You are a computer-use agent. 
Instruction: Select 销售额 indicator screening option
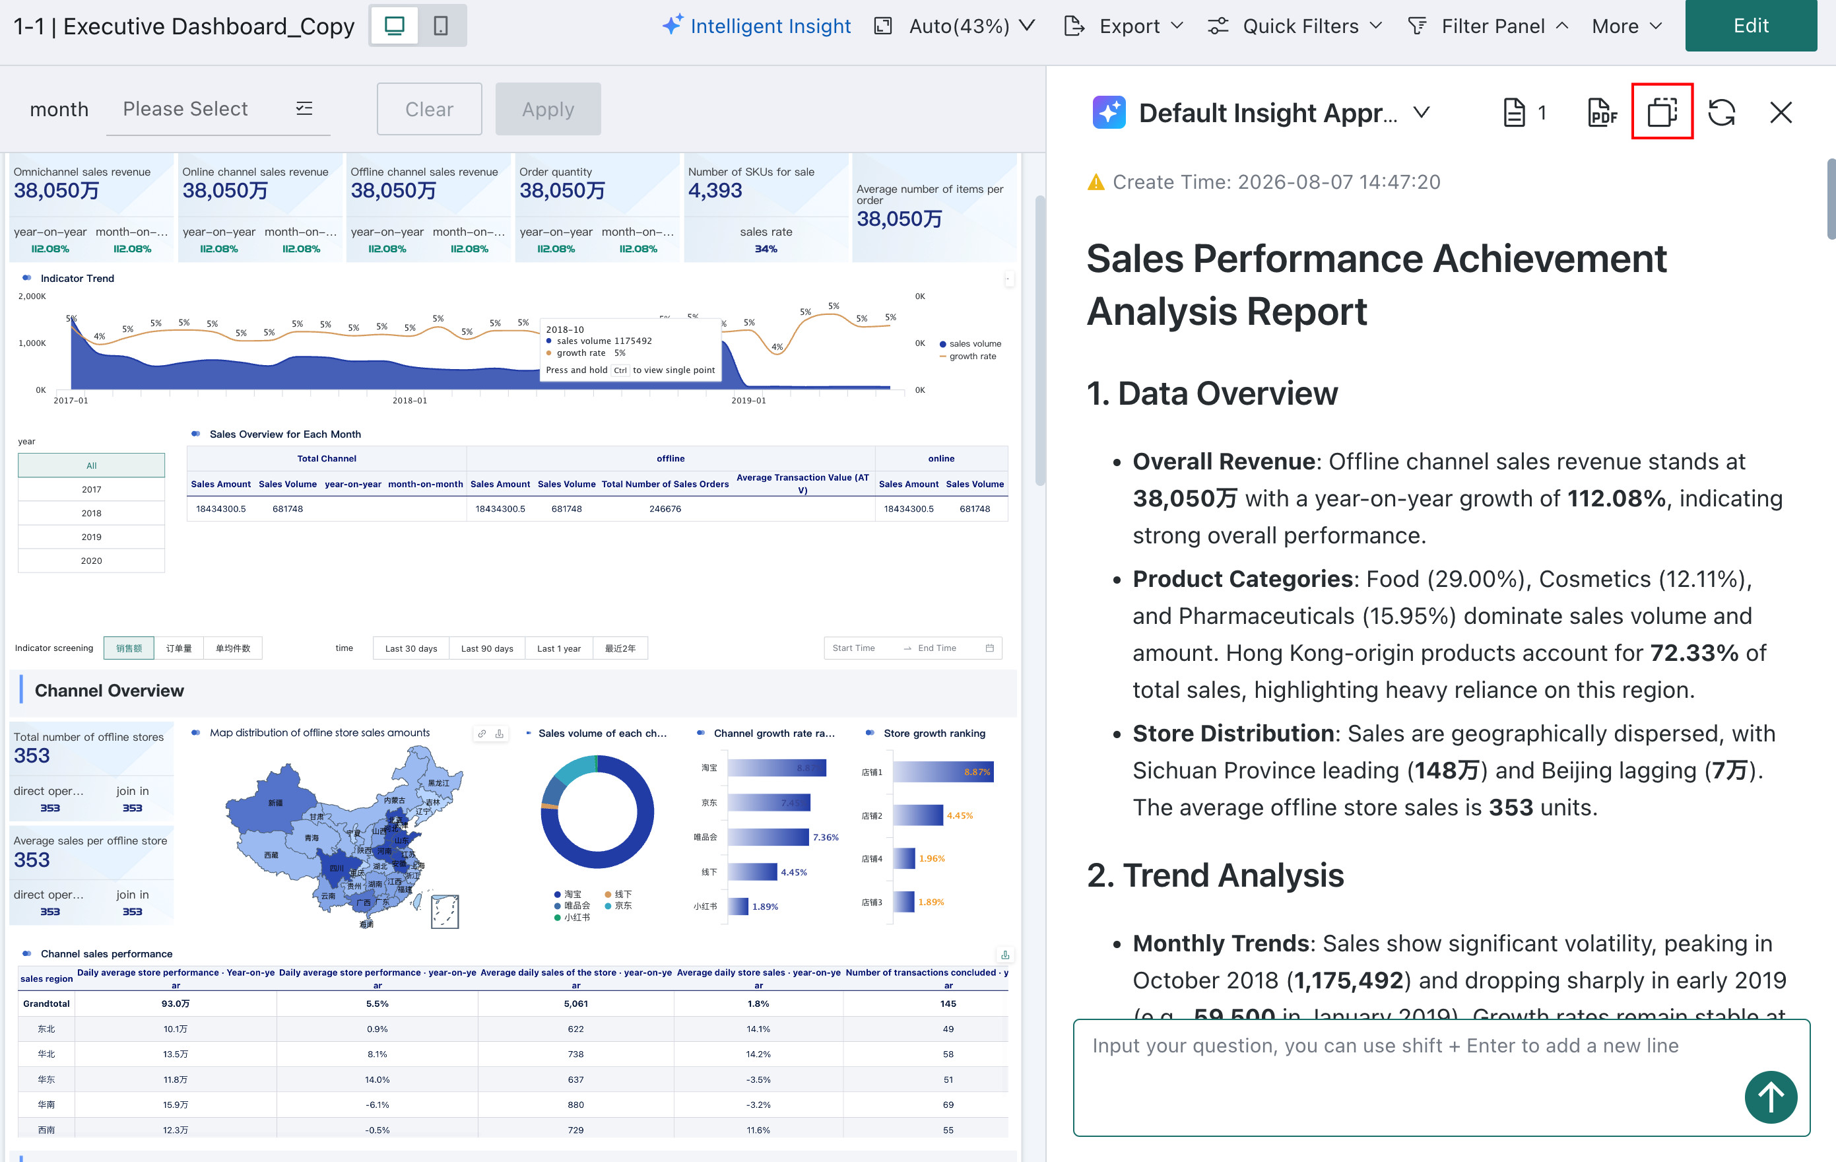pos(129,648)
